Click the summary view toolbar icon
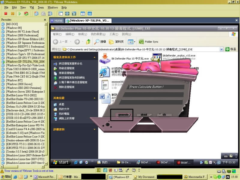Viewport: 240px width, 180px height. 83,13
